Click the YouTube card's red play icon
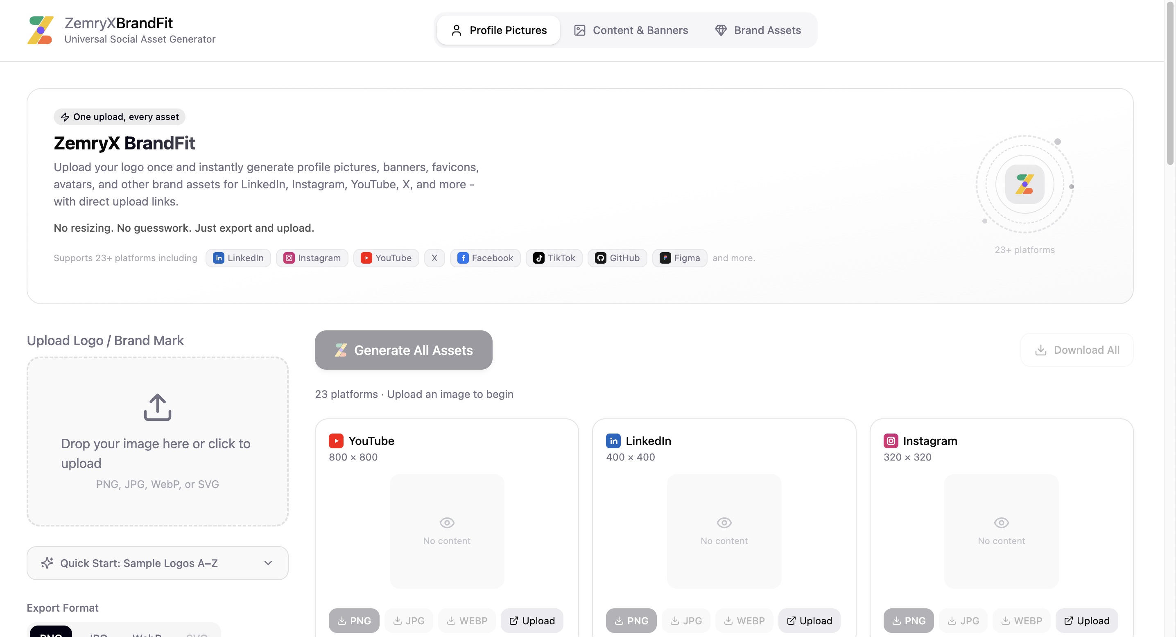This screenshot has width=1176, height=637. tap(336, 441)
